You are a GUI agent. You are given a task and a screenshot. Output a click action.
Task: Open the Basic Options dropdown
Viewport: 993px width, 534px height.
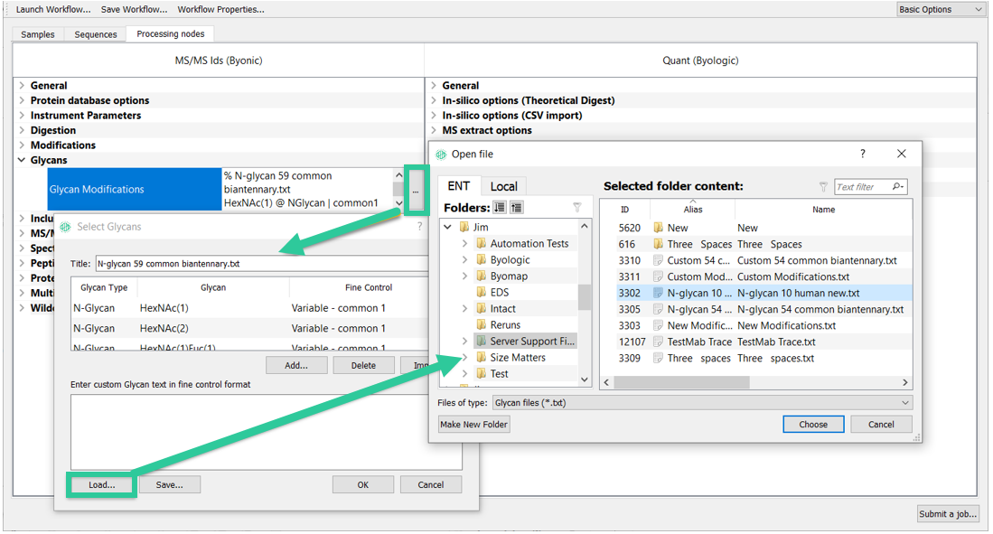pos(941,10)
